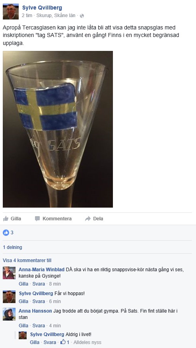Open the Sylve Qvillberg name link in header
This screenshot has height=348, width=196.
(42, 8)
